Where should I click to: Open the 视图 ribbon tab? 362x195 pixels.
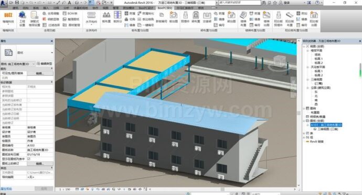tap(105, 8)
